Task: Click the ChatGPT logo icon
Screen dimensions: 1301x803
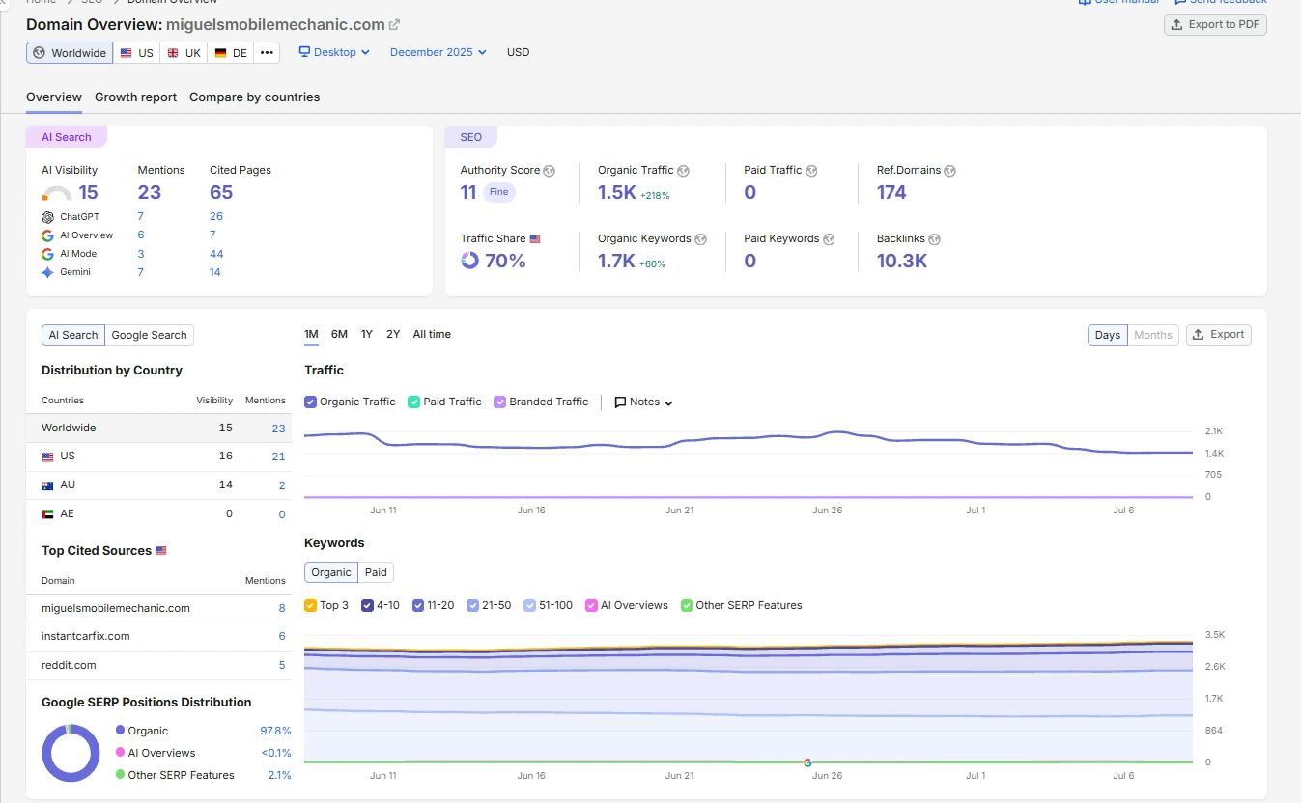Action: (x=47, y=217)
